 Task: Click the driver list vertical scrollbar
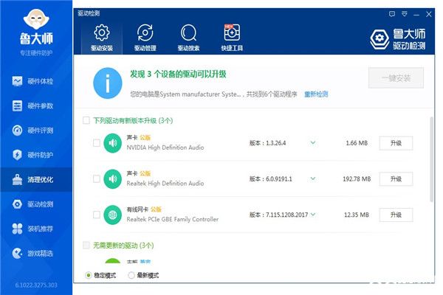pos(431,159)
